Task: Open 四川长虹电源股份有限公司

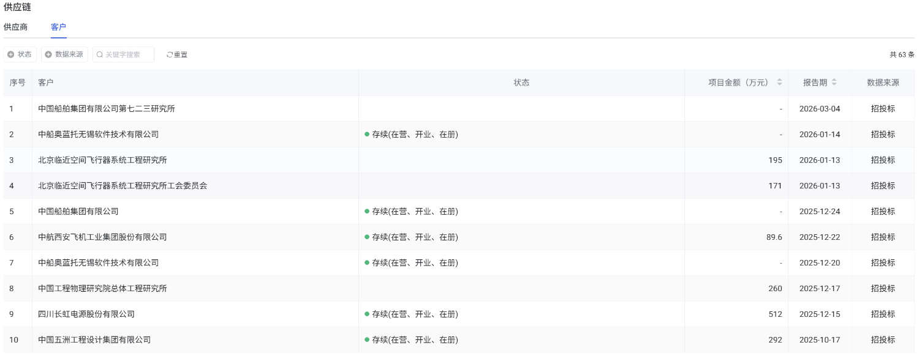Action: [86, 314]
